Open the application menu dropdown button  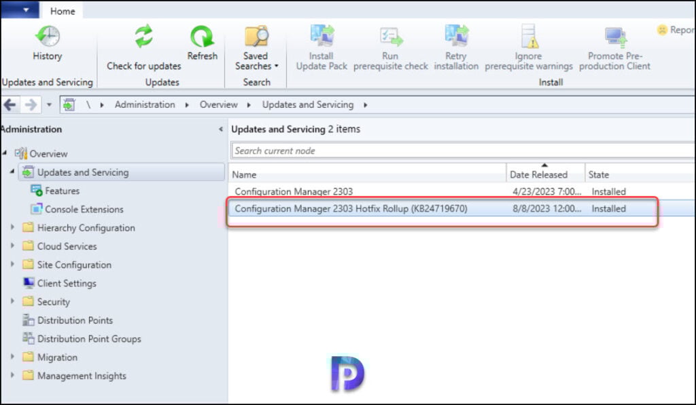click(x=20, y=9)
